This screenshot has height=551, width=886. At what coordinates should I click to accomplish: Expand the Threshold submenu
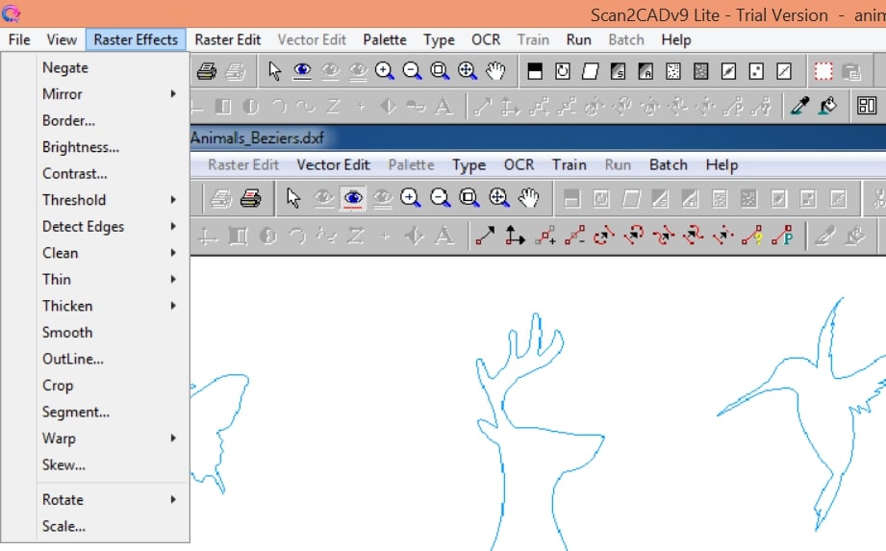pos(109,200)
